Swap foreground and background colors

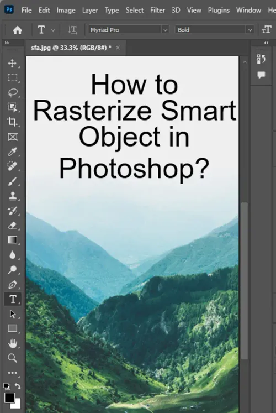(18, 386)
